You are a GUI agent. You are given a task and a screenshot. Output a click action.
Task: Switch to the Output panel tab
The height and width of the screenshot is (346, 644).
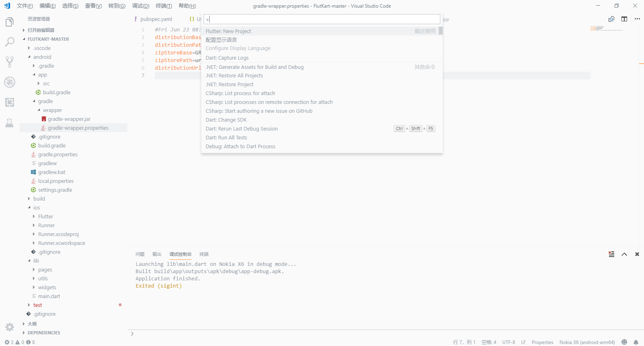157,254
